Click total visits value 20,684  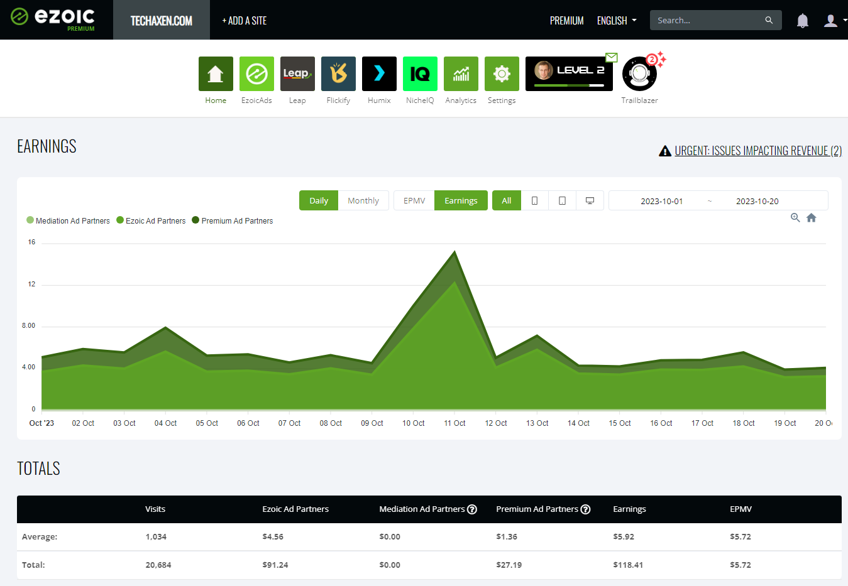(x=158, y=565)
